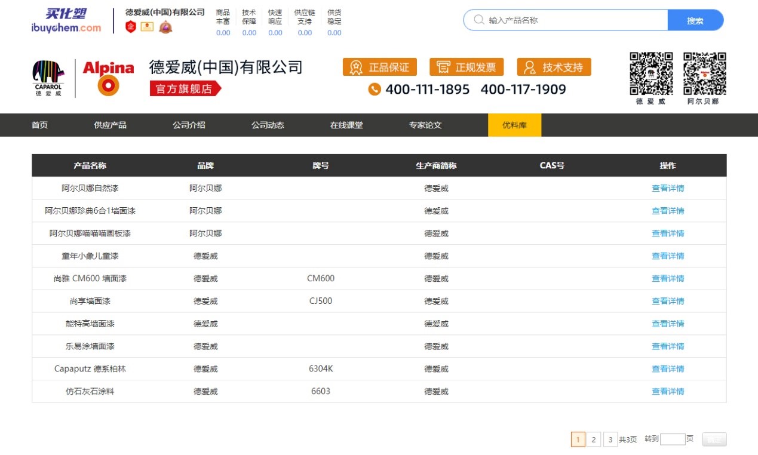This screenshot has height=455, width=758.
Task: Click the blue 搜索 button
Action: pos(695,20)
